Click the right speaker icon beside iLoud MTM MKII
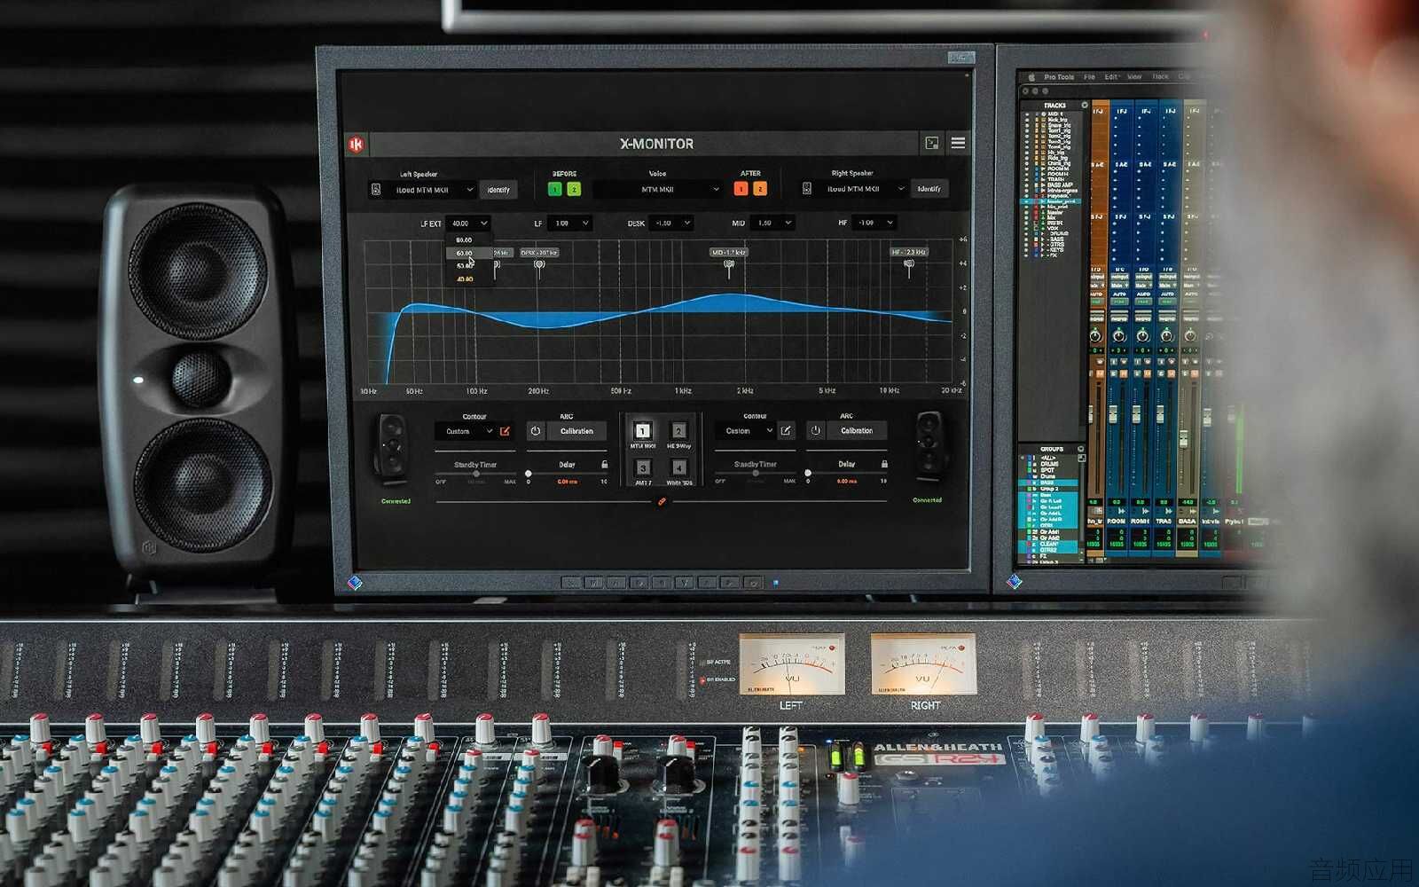The image size is (1419, 887). (x=807, y=189)
